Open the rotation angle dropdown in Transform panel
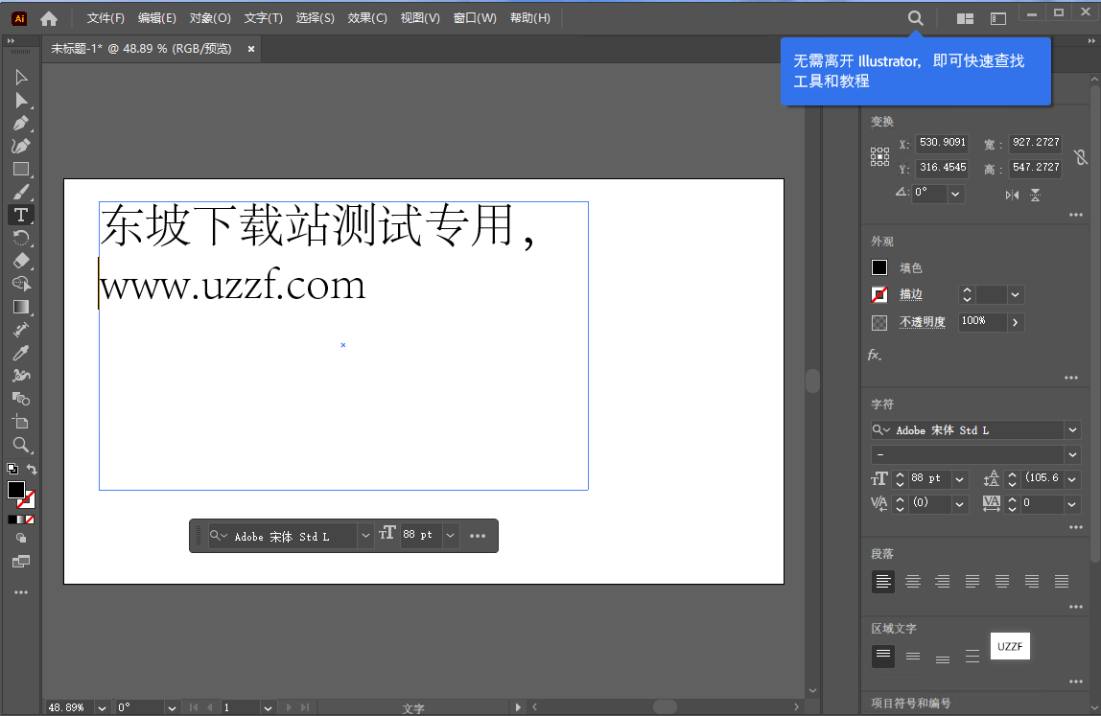 pyautogui.click(x=954, y=193)
